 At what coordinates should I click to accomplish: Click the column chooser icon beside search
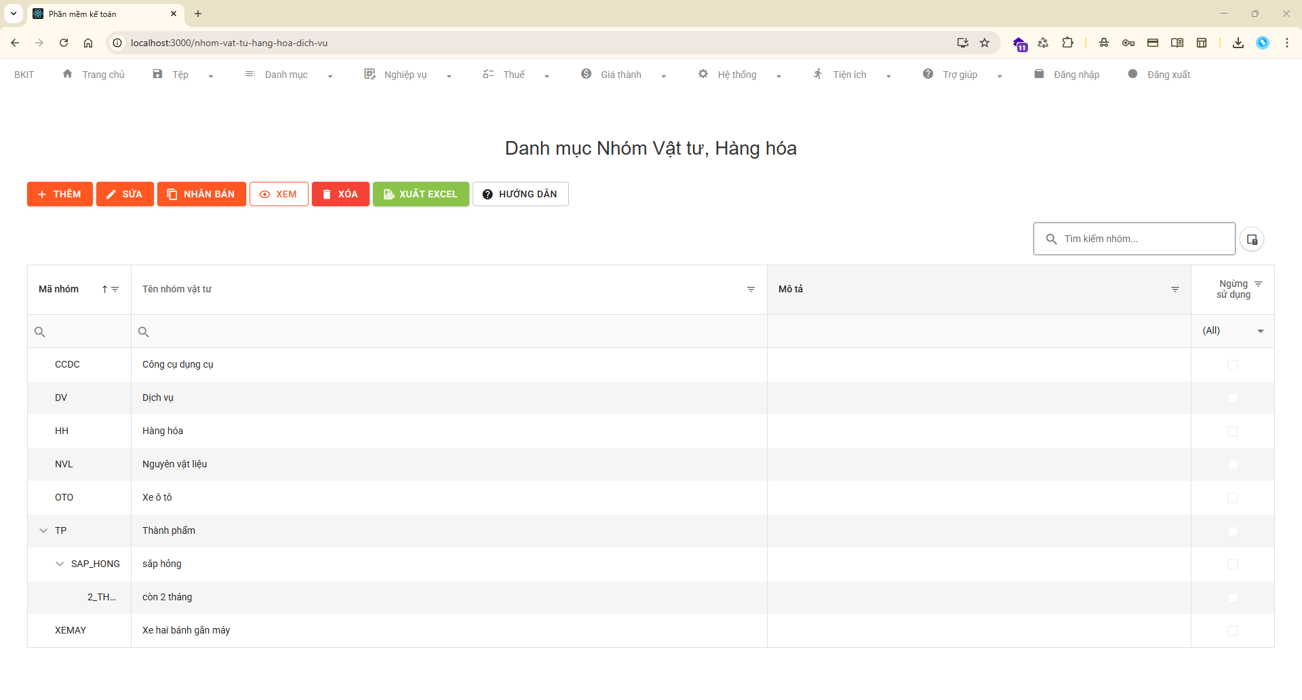click(1252, 239)
